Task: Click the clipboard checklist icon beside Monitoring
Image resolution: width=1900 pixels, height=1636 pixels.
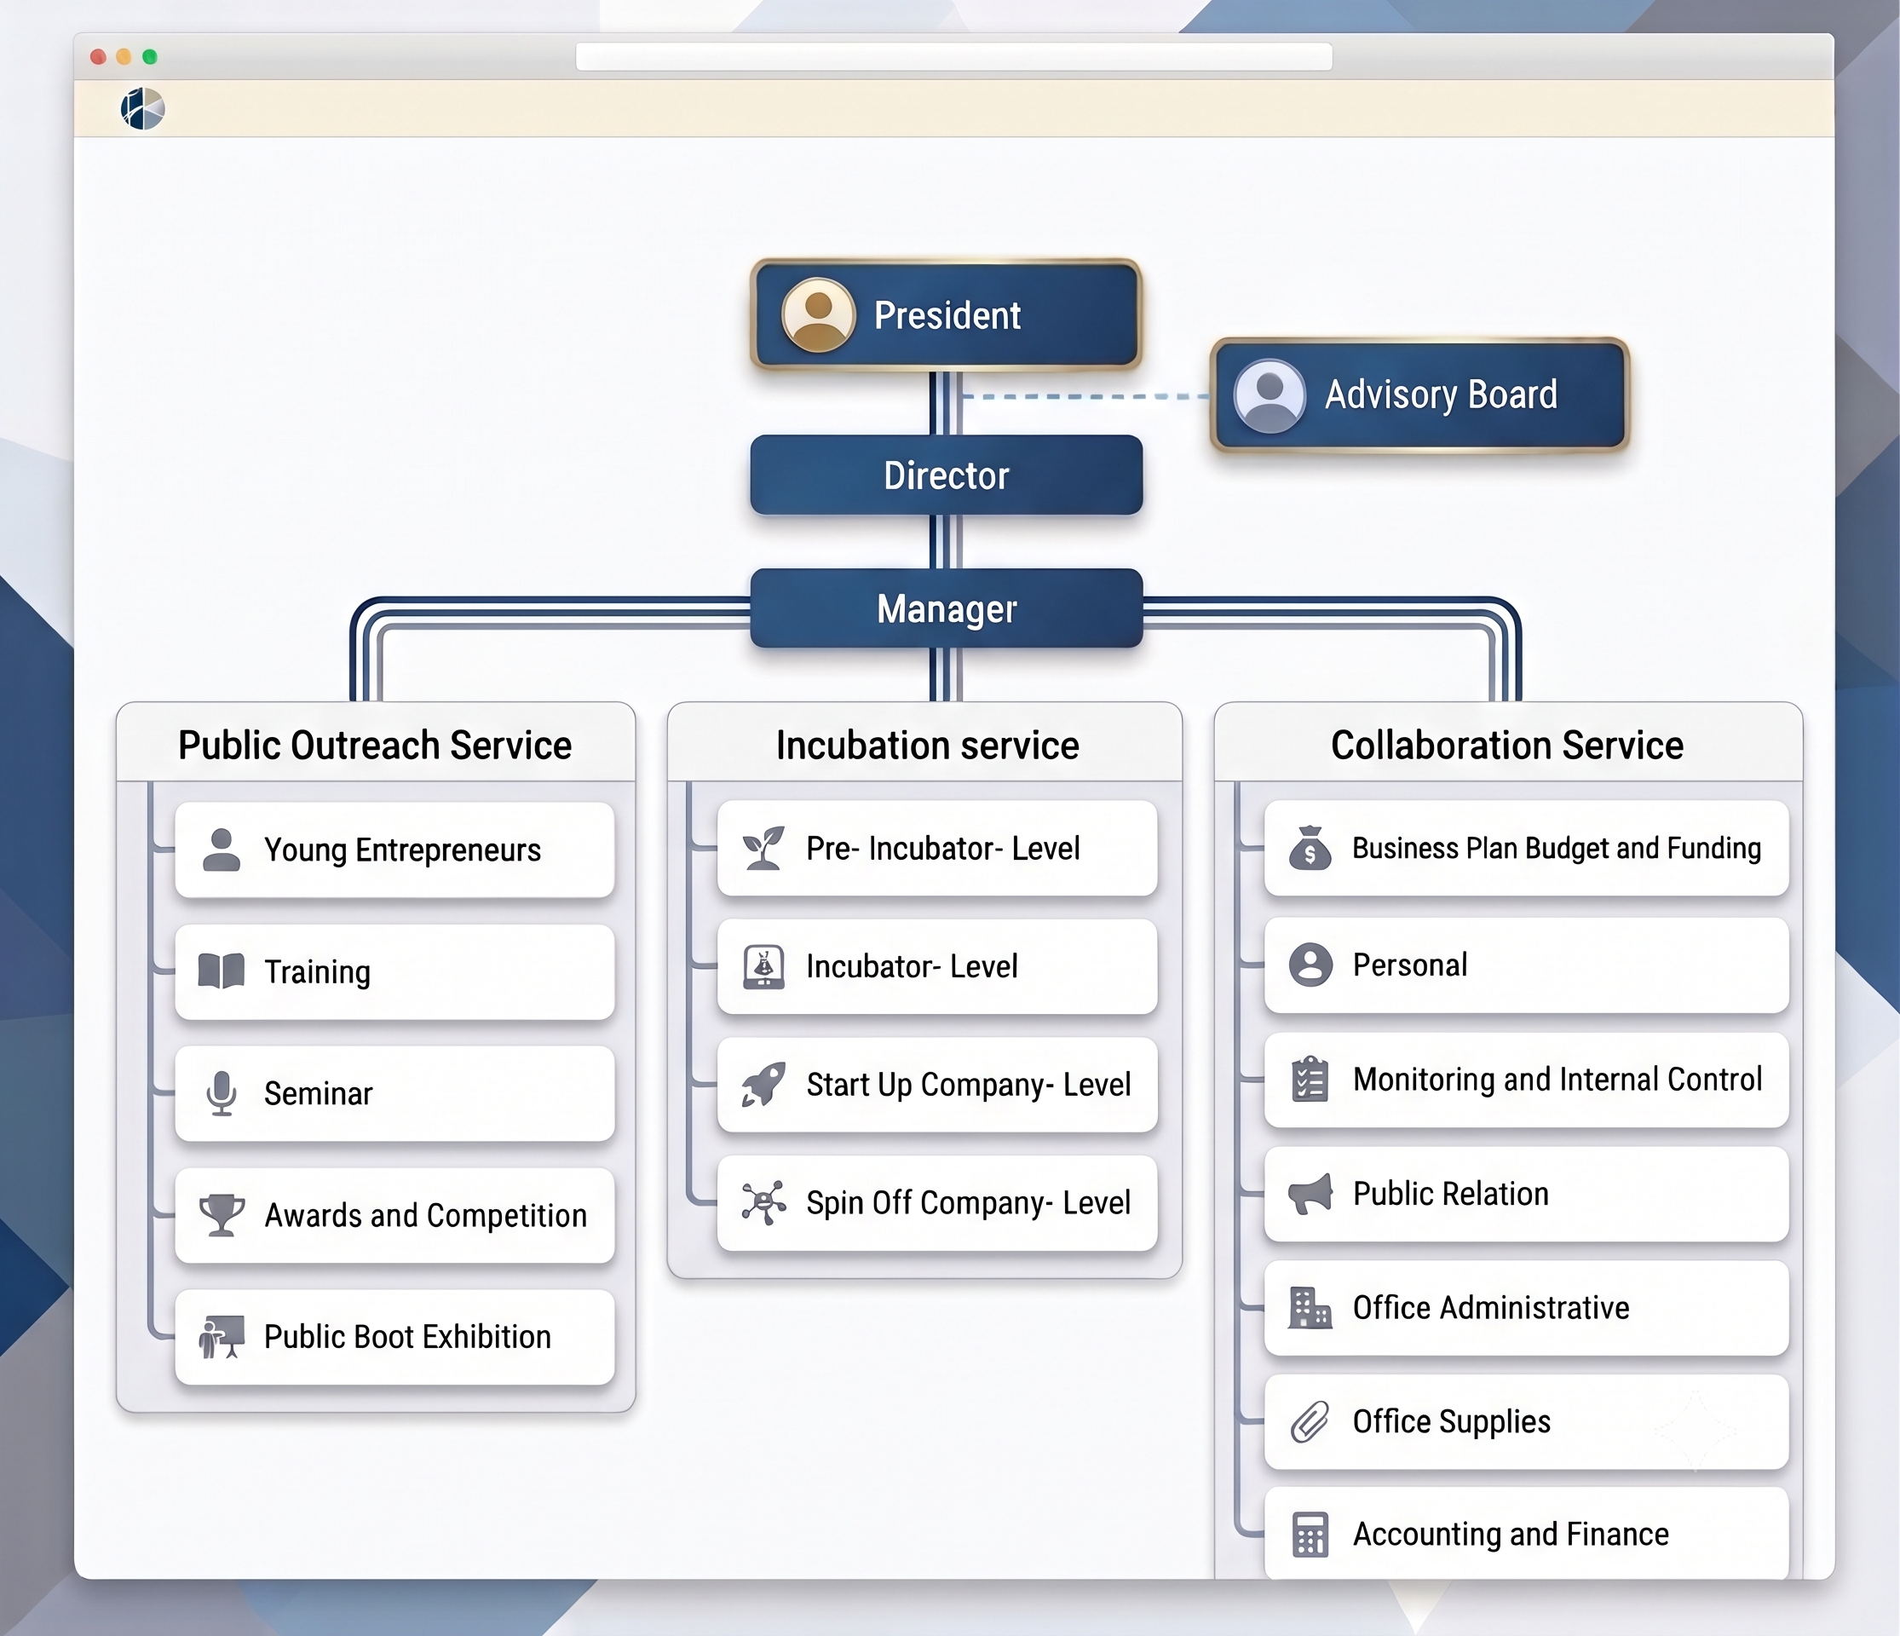Action: (1310, 1080)
